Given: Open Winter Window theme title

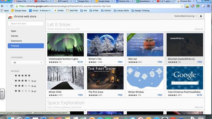Looking at the screenshot, I should (x=136, y=92).
